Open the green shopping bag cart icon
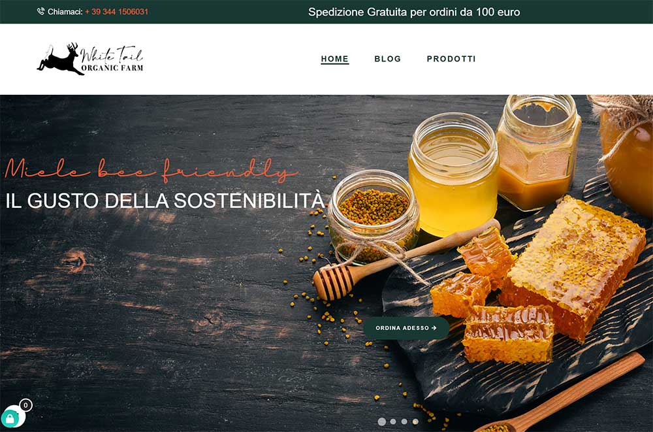This screenshot has width=653, height=432. (11, 418)
